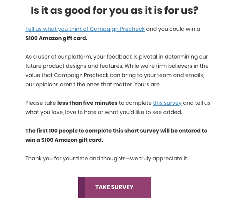Follow the 'this survey' hyperlink
This screenshot has width=228, height=205.
167,103
